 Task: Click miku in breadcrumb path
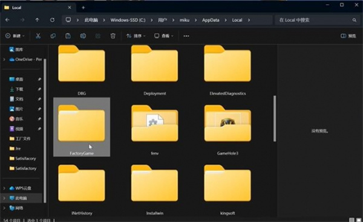(185, 20)
